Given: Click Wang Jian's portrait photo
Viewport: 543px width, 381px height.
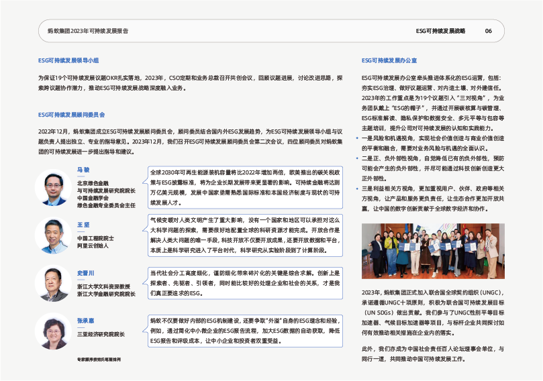Looking at the screenshot, I should (53, 235).
